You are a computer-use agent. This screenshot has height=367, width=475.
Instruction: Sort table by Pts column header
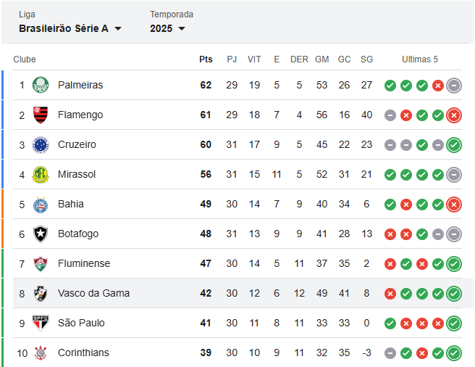pos(206,59)
